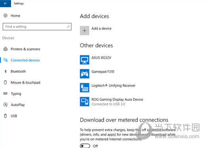The width and height of the screenshot is (209, 148).
Task: Click the Printers & scanners printer icon
Action: [x=5, y=49]
